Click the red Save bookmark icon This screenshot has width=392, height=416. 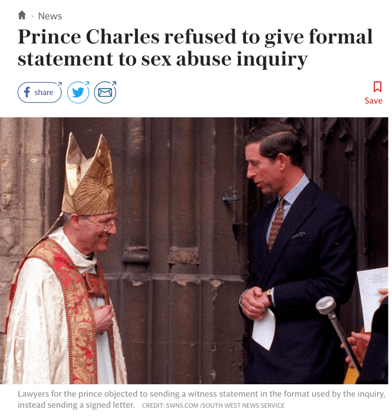(x=377, y=87)
